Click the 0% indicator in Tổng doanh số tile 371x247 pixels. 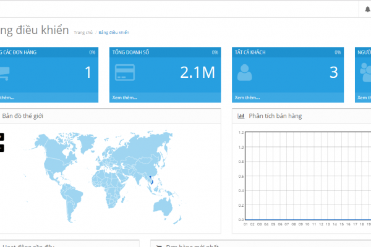tap(215, 52)
